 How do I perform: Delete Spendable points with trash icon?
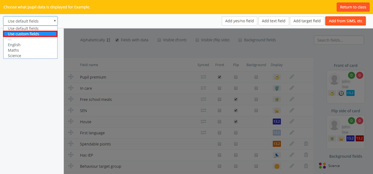point(306,144)
